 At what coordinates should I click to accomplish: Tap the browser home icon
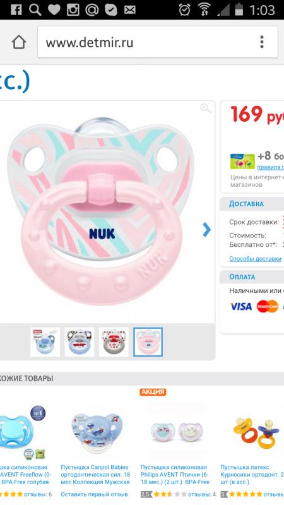[x=19, y=42]
